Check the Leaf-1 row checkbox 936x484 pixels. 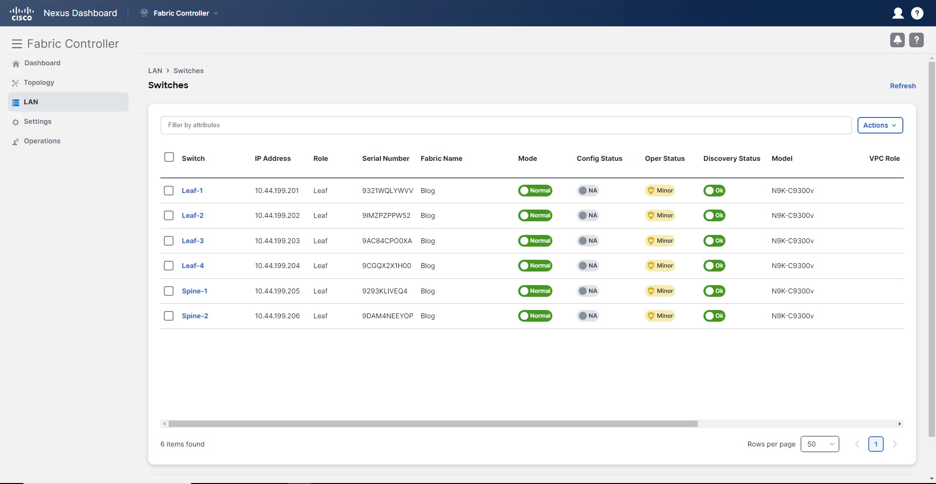[169, 191]
